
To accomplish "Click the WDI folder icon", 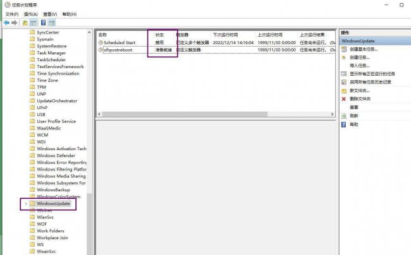I will tap(32, 142).
